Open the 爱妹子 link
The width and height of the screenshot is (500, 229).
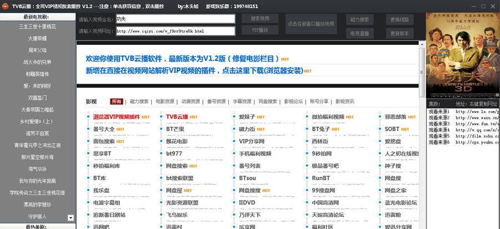pos(247,117)
